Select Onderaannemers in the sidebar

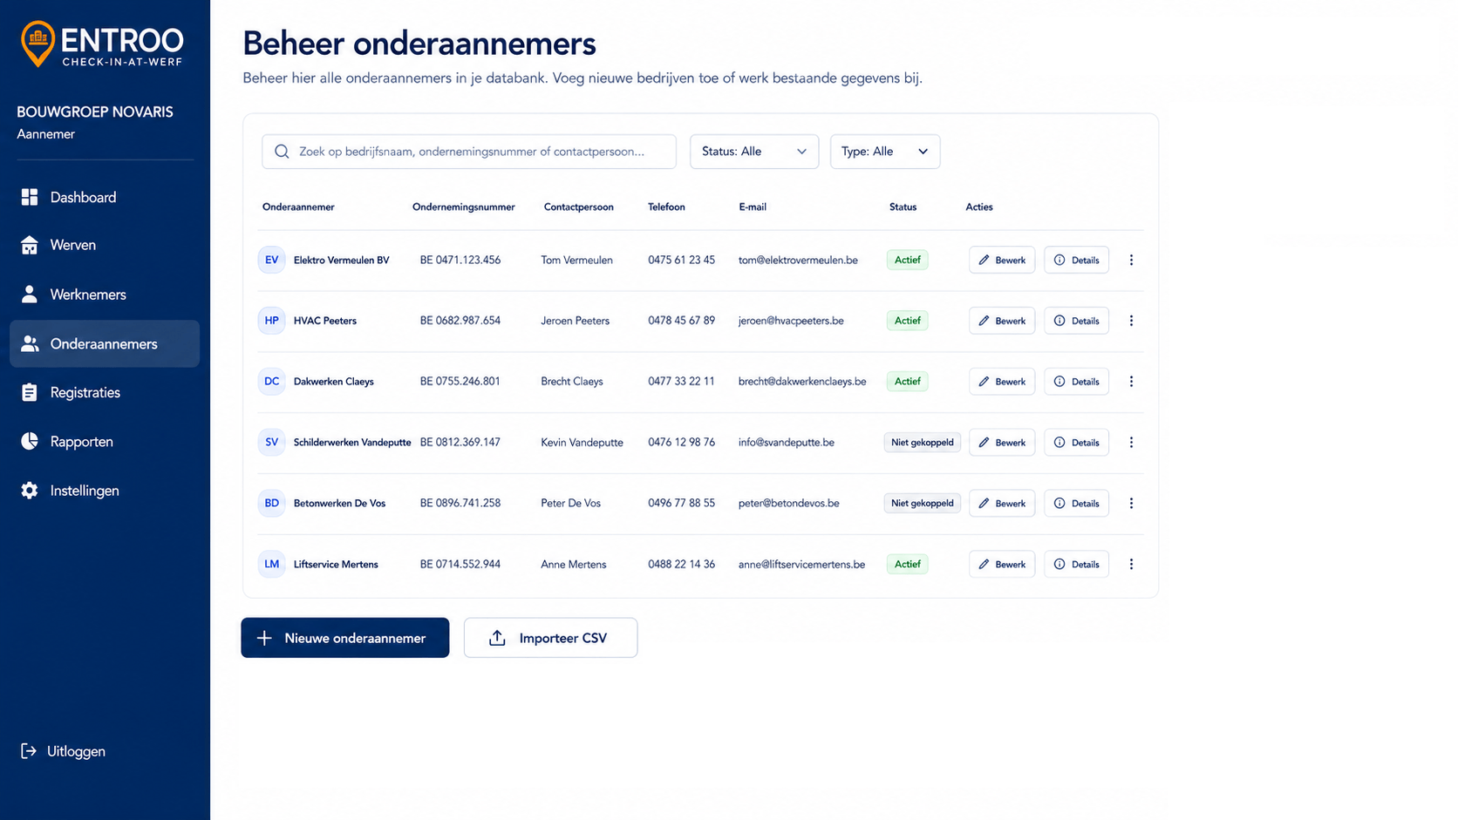click(105, 343)
